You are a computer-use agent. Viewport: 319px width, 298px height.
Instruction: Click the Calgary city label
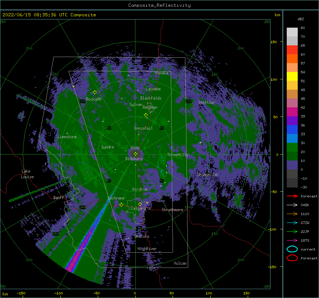[138, 208]
